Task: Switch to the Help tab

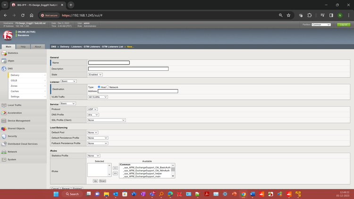Action: point(23,47)
